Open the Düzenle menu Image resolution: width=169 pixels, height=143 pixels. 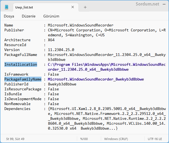(29, 16)
